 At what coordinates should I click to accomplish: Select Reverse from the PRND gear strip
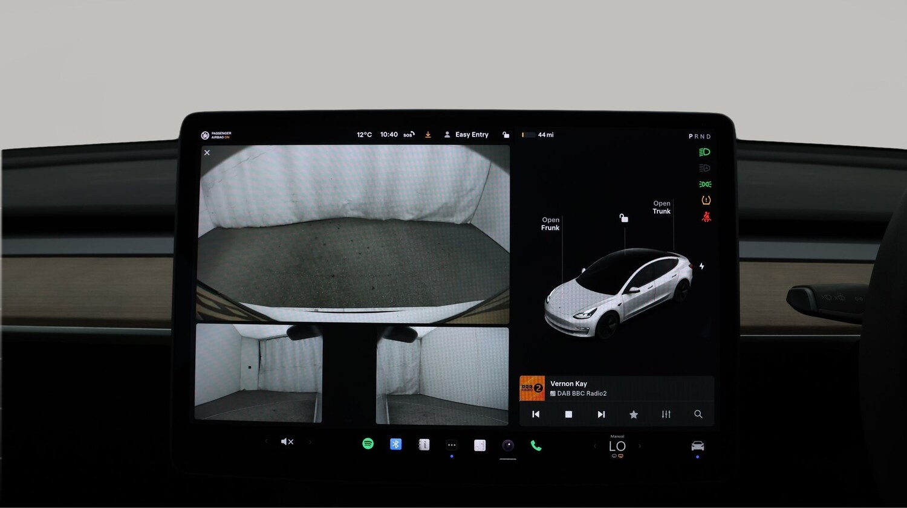(696, 136)
